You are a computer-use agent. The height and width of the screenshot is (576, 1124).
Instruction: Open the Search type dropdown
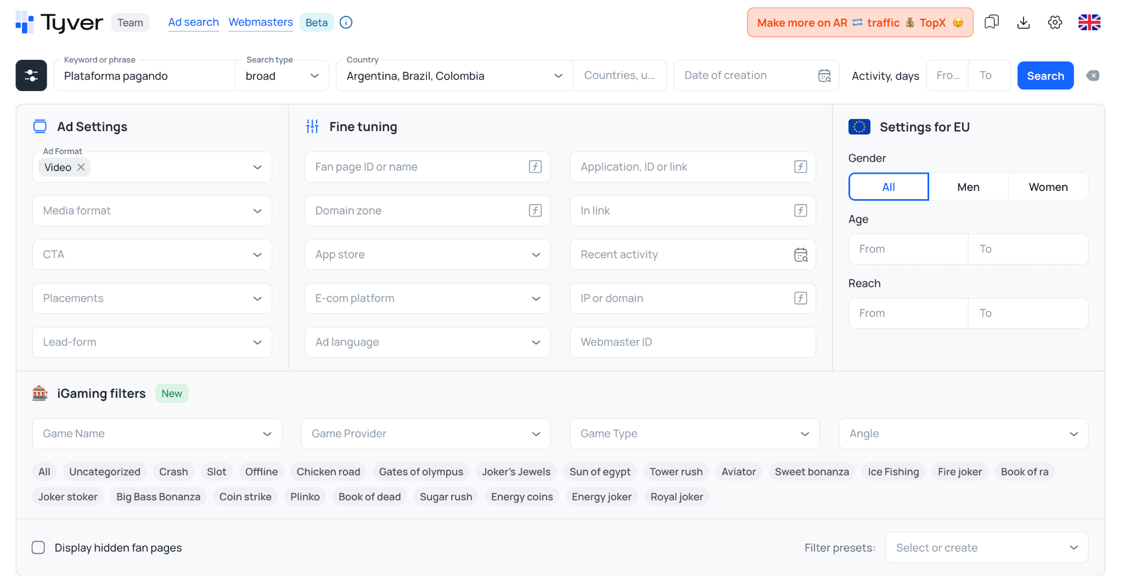[282, 76]
